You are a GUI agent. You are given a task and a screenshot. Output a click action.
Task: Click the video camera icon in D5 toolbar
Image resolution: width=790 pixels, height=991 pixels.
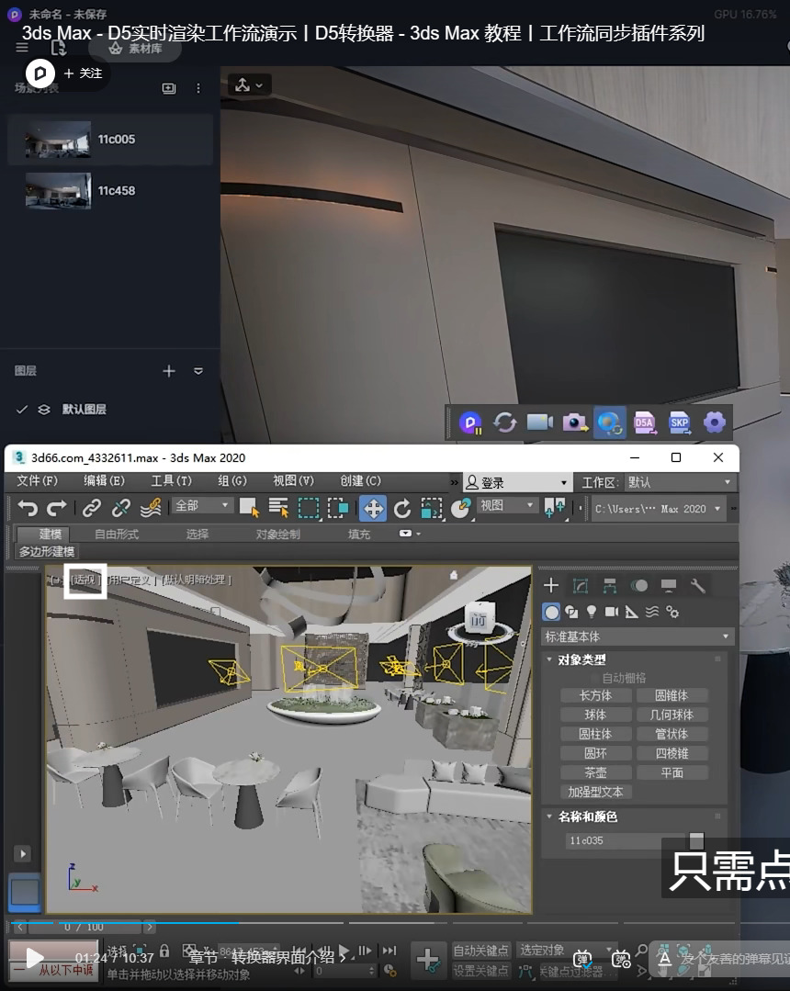pos(540,422)
